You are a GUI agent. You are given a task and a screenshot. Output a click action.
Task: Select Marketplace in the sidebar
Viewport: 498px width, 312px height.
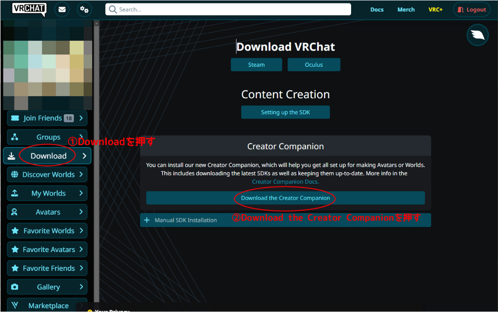47,305
